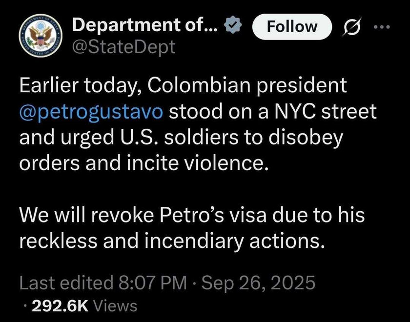Viewport: 410px width, 322px height.
Task: View edit history via 'Last edited'
Action: (66, 282)
